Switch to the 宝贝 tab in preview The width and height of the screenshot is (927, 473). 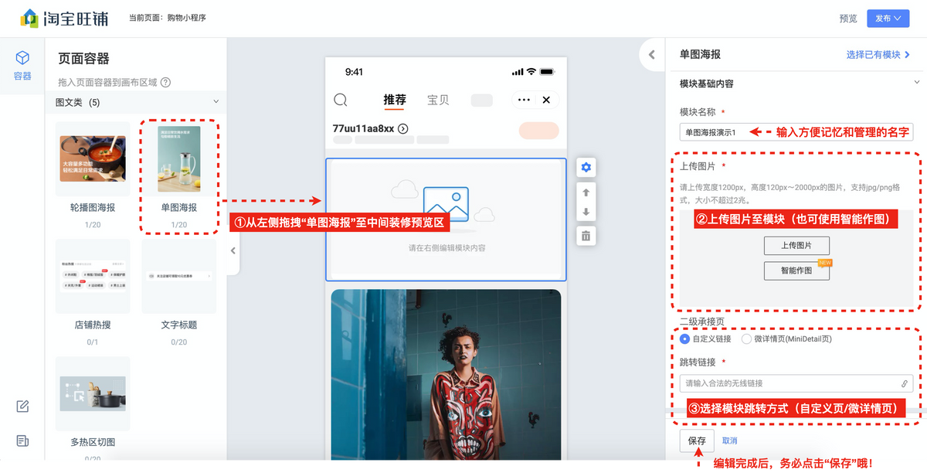coord(438,100)
